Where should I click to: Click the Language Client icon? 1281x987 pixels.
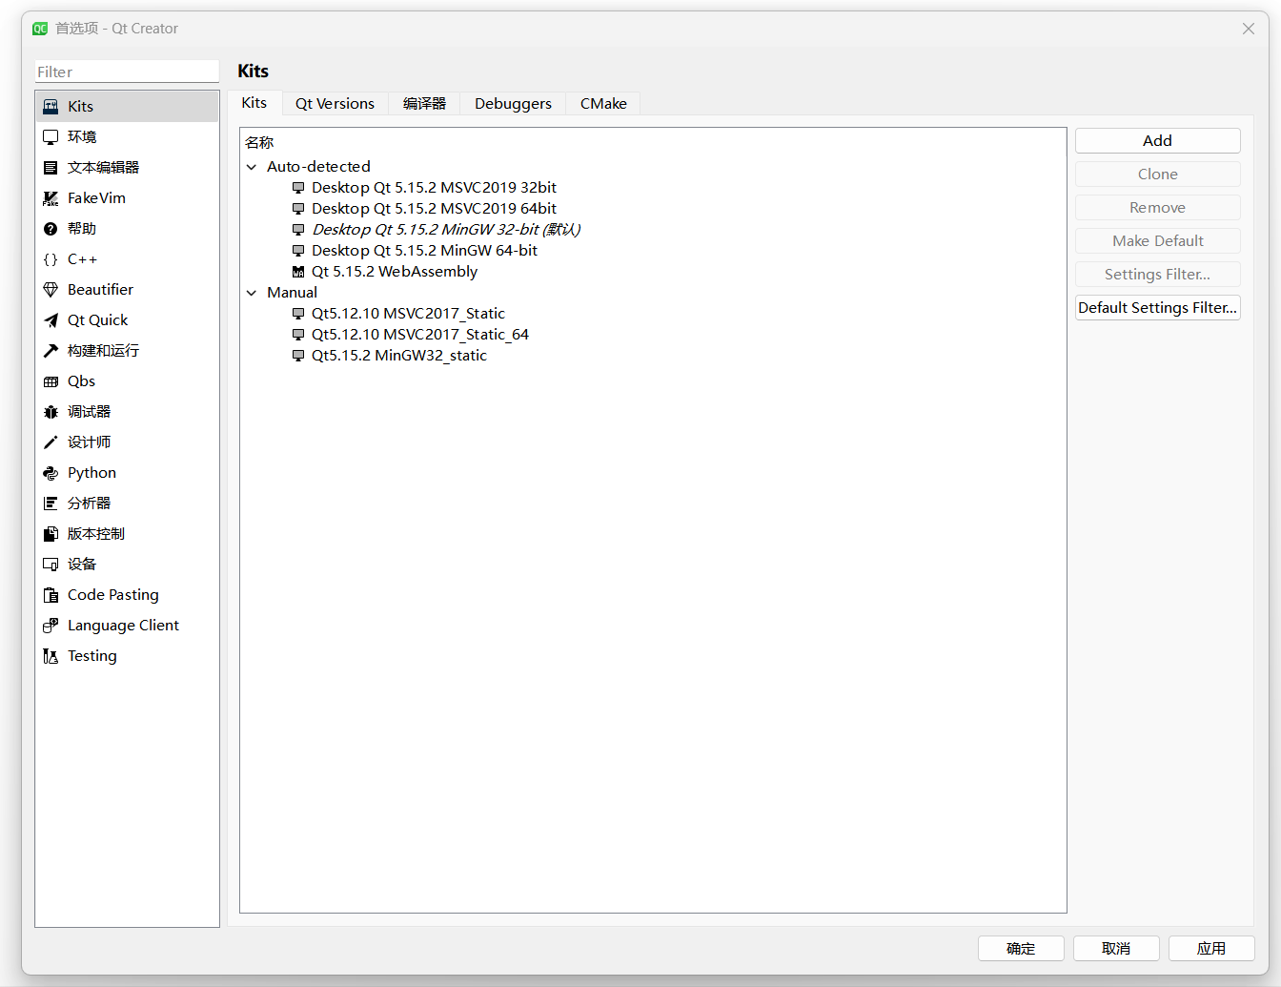click(x=51, y=626)
